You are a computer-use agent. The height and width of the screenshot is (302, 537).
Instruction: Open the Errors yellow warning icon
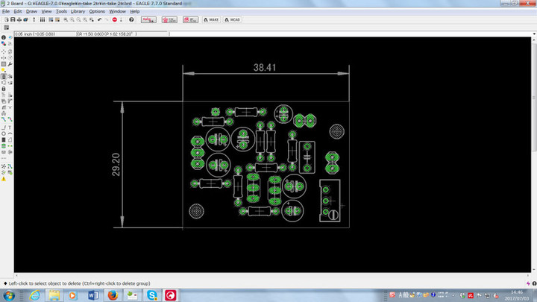(x=3, y=180)
